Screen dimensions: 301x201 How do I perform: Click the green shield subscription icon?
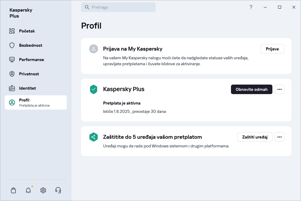pyautogui.click(x=94, y=89)
